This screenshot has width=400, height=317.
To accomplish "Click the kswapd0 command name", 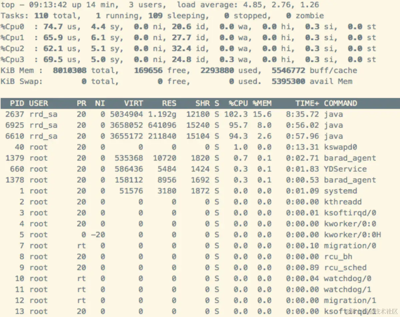I will point(341,147).
